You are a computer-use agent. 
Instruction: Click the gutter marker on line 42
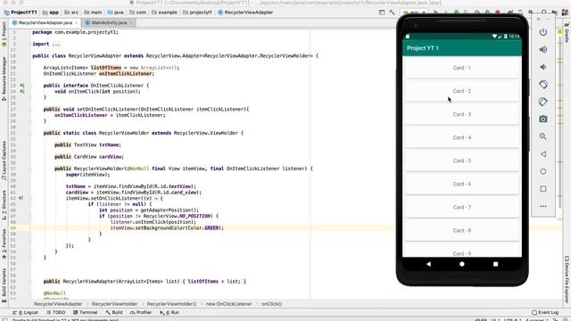click(x=21, y=198)
